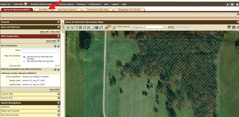Click the rectangle AOI drawing tool
Viewport: 239px width, 117px height.
(109, 27)
